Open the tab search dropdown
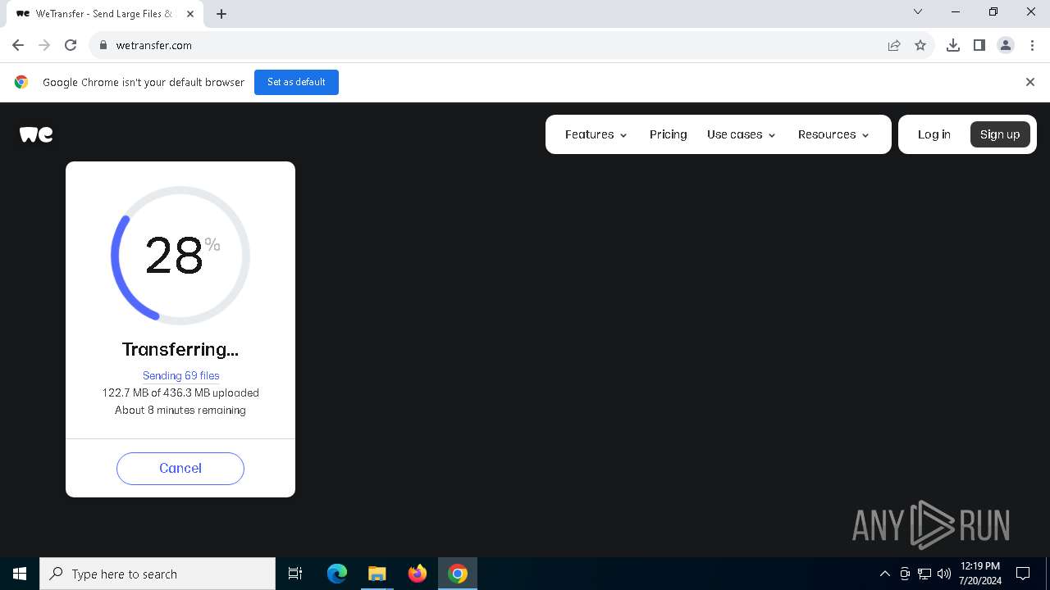 918,12
